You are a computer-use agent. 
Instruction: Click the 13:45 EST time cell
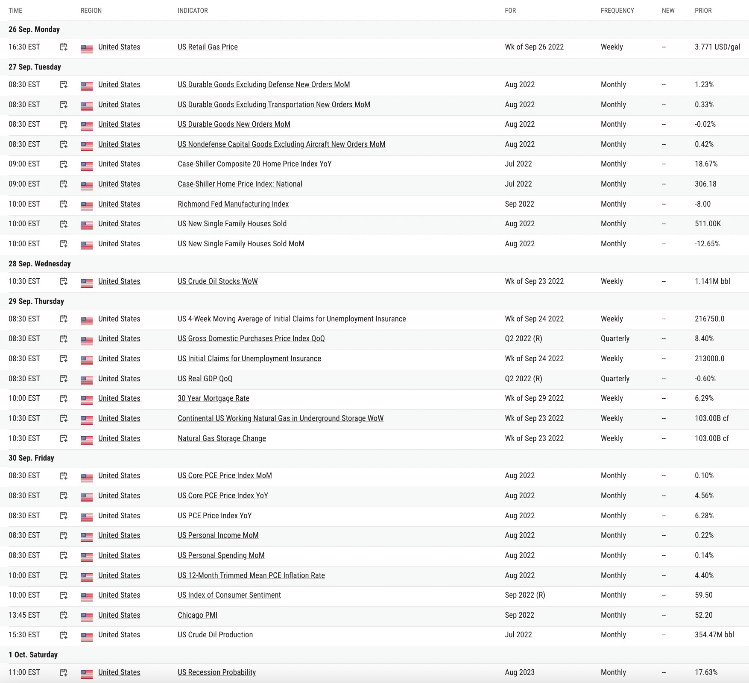pyautogui.click(x=24, y=615)
